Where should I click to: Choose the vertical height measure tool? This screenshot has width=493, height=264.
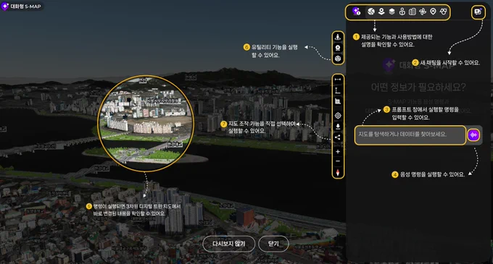338,90
